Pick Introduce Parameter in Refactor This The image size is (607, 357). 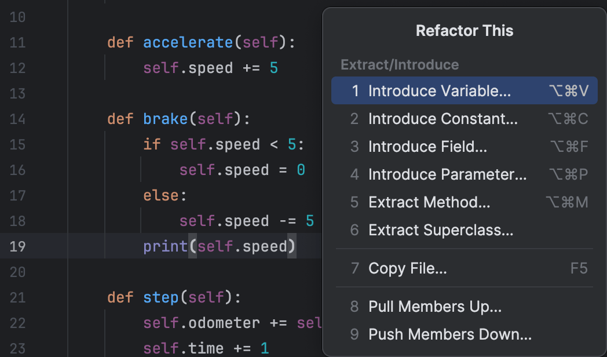447,174
